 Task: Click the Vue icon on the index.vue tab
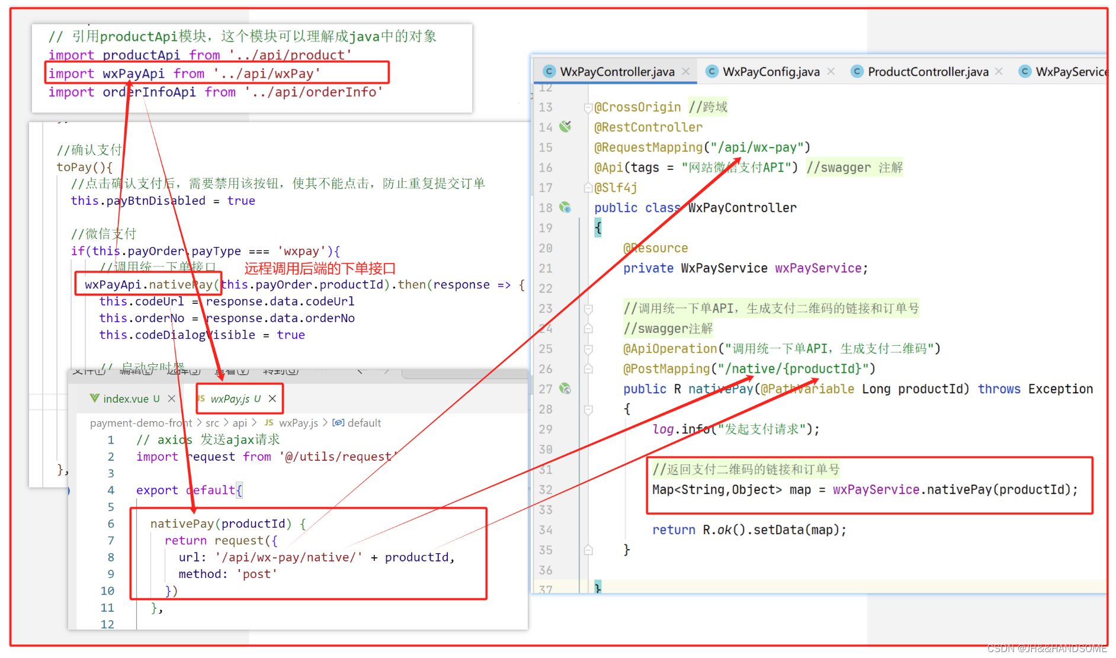(94, 398)
